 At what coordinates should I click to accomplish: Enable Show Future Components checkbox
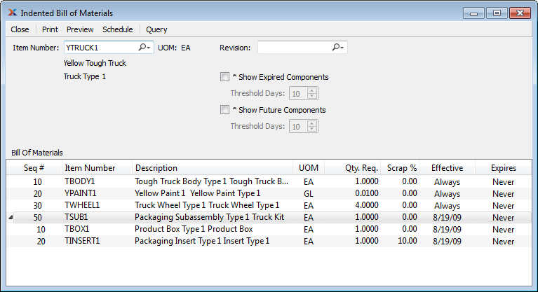pyautogui.click(x=224, y=110)
